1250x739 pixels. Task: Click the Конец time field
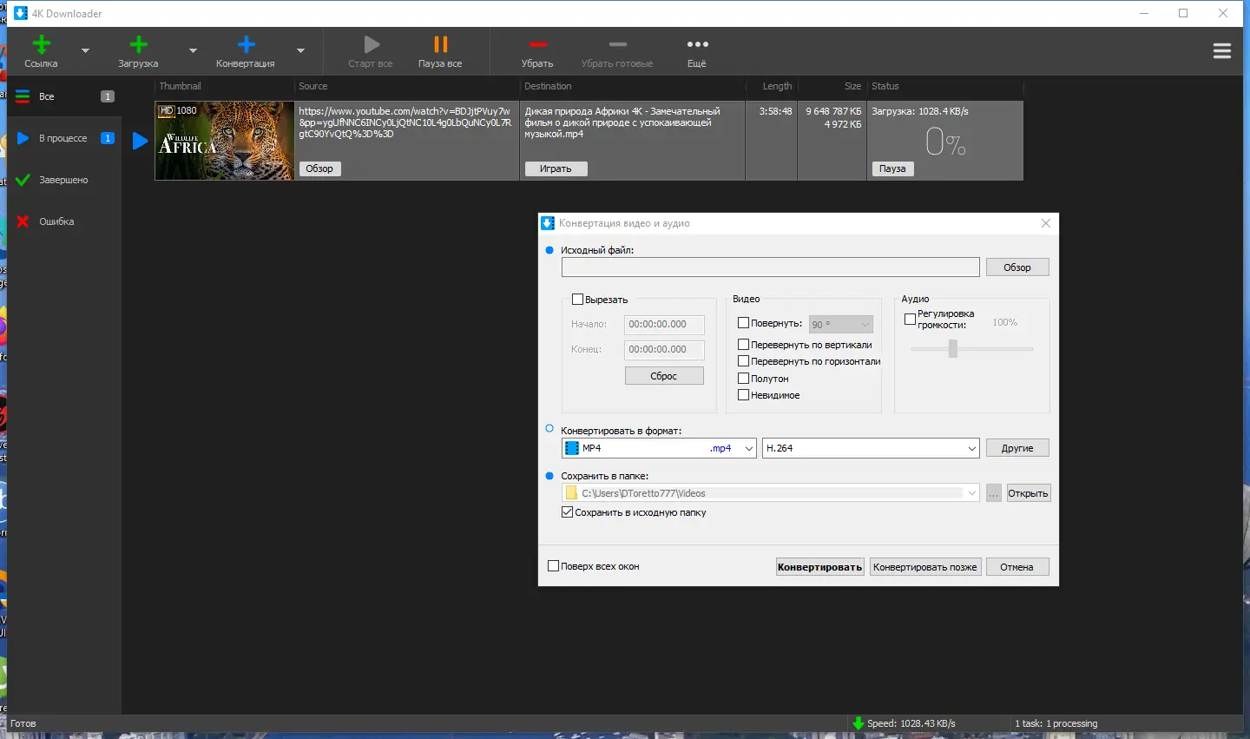(665, 349)
